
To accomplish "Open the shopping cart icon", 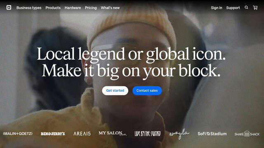I will click(255, 7).
